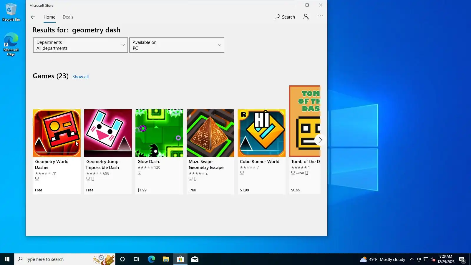Minimize the Microsoft Store window
Viewport: 471px width, 265px height.
(x=293, y=5)
